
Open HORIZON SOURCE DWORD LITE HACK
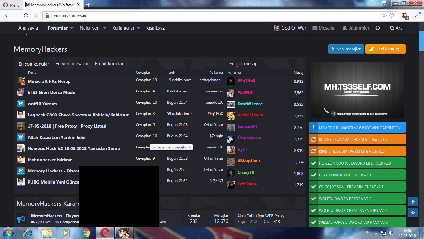coord(357,163)
